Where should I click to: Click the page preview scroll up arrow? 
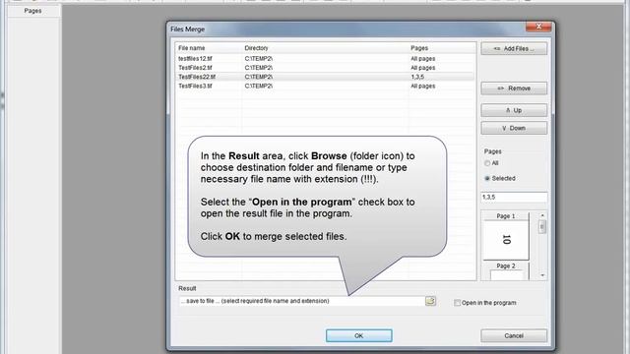click(542, 215)
